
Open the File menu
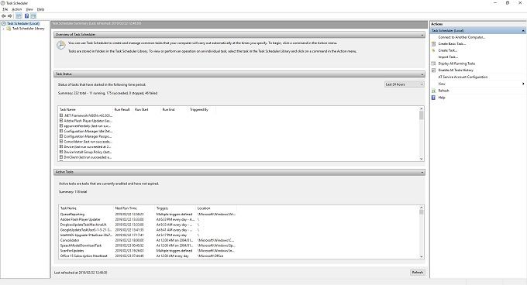[5, 9]
